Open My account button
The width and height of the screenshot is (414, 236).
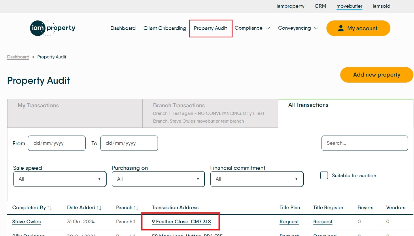[358, 28]
